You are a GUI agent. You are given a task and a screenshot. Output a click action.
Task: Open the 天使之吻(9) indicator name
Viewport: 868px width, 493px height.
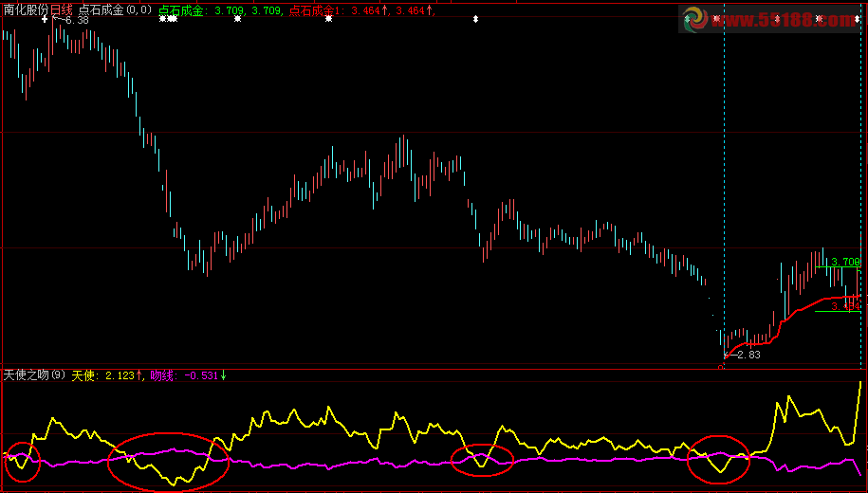[34, 375]
